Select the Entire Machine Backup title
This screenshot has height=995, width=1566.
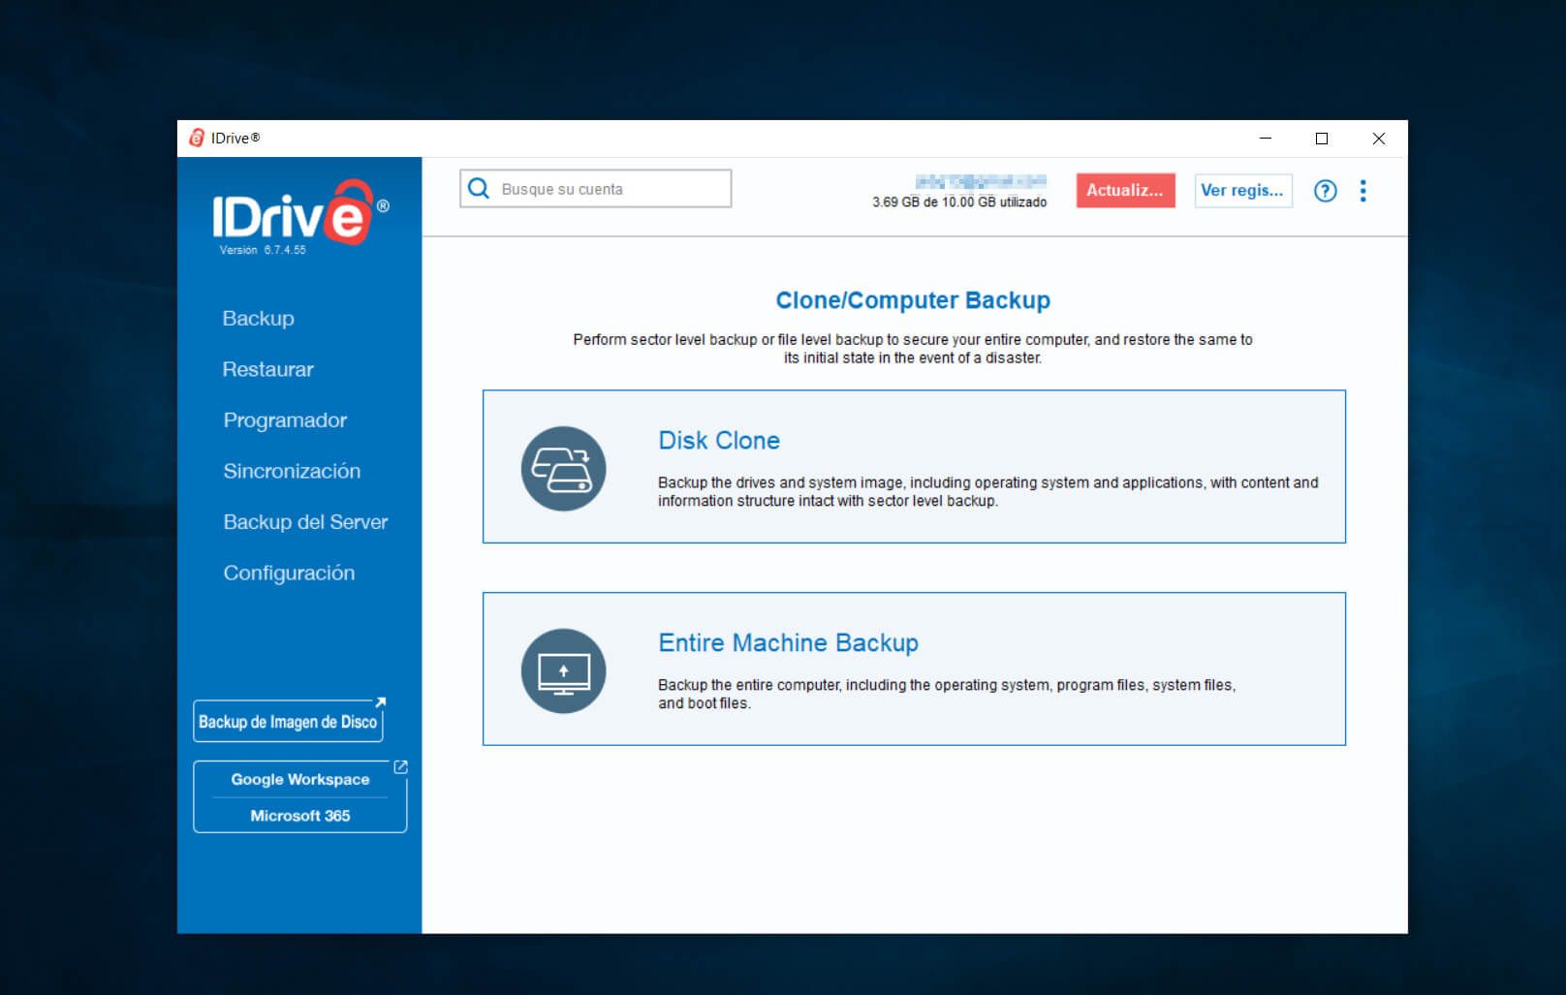point(788,643)
